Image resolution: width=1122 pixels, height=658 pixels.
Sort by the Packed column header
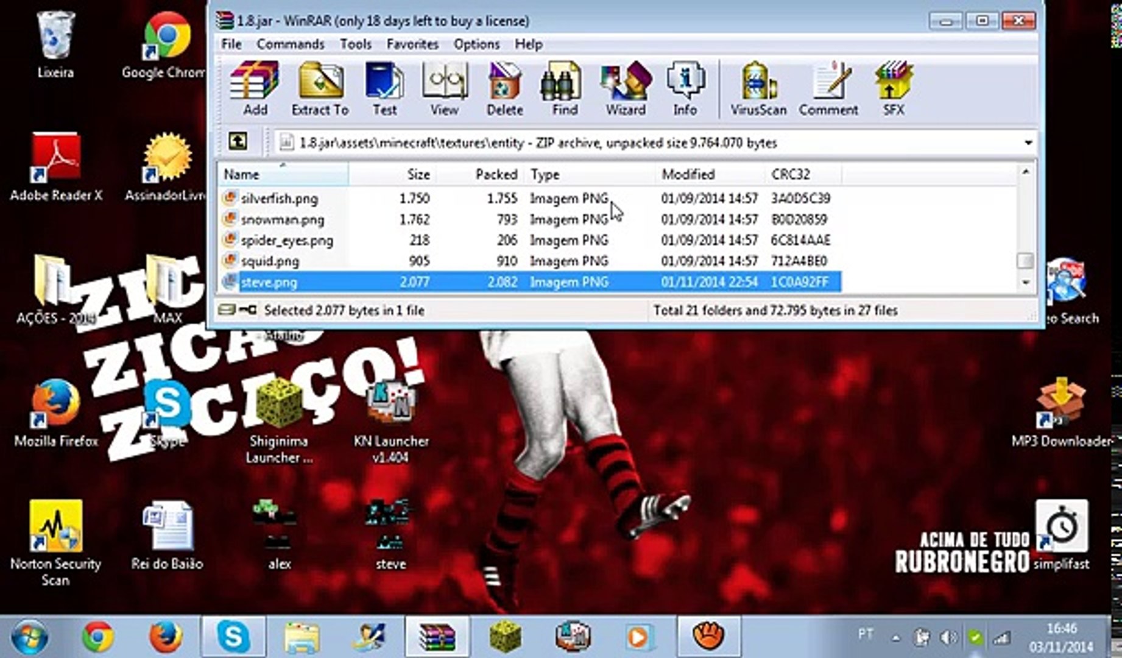tap(480, 174)
